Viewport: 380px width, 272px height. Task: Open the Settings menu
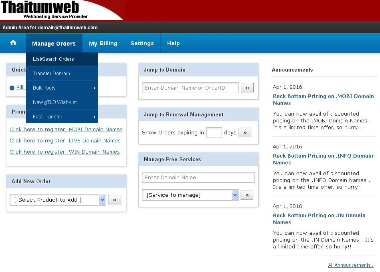tap(142, 43)
